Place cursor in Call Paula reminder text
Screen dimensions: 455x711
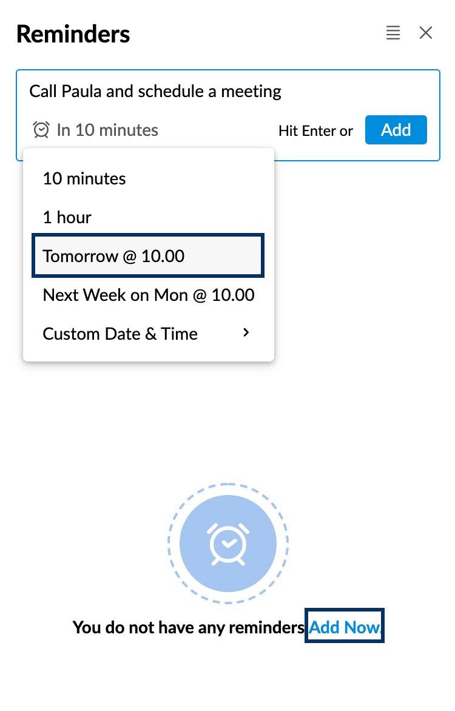pos(155,91)
